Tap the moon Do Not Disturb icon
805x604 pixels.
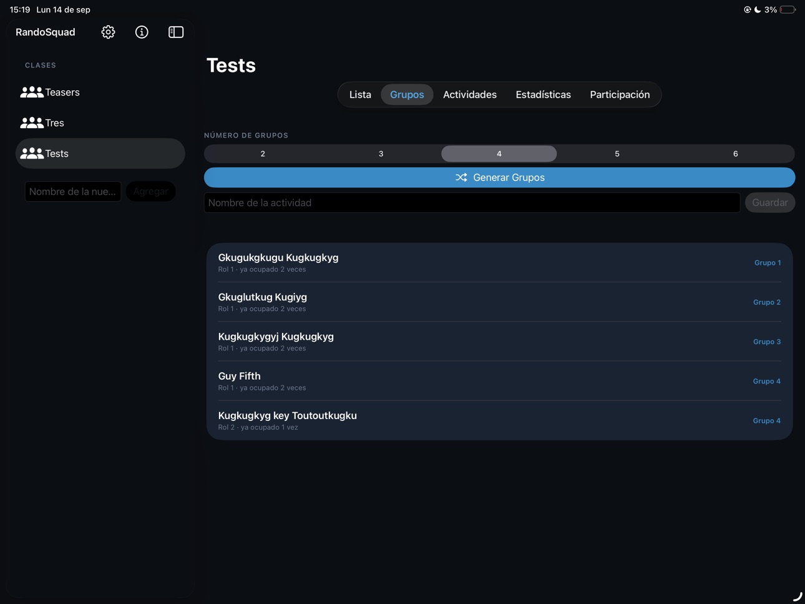(758, 9)
